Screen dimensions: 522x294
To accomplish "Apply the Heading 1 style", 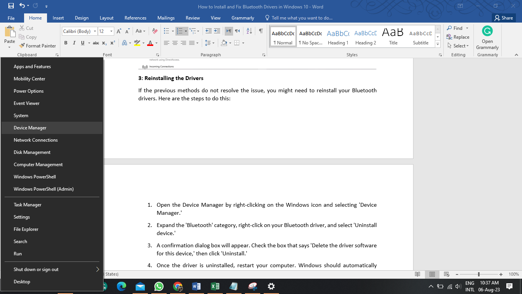I will [x=338, y=37].
